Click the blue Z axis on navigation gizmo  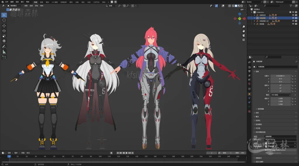click(x=240, y=14)
